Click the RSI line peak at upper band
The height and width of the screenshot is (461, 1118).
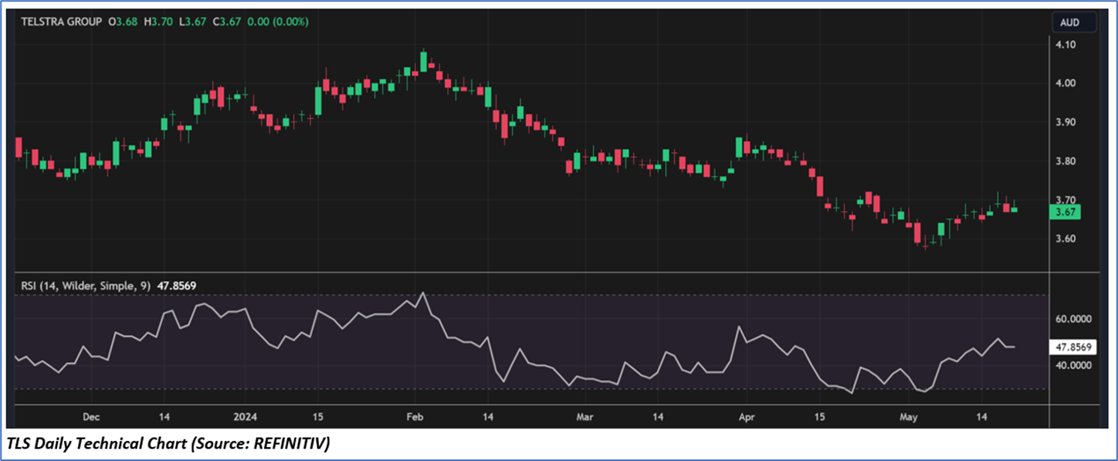[x=422, y=293]
